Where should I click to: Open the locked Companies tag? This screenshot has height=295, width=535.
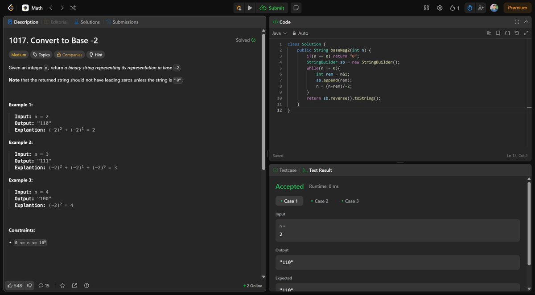pyautogui.click(x=69, y=55)
